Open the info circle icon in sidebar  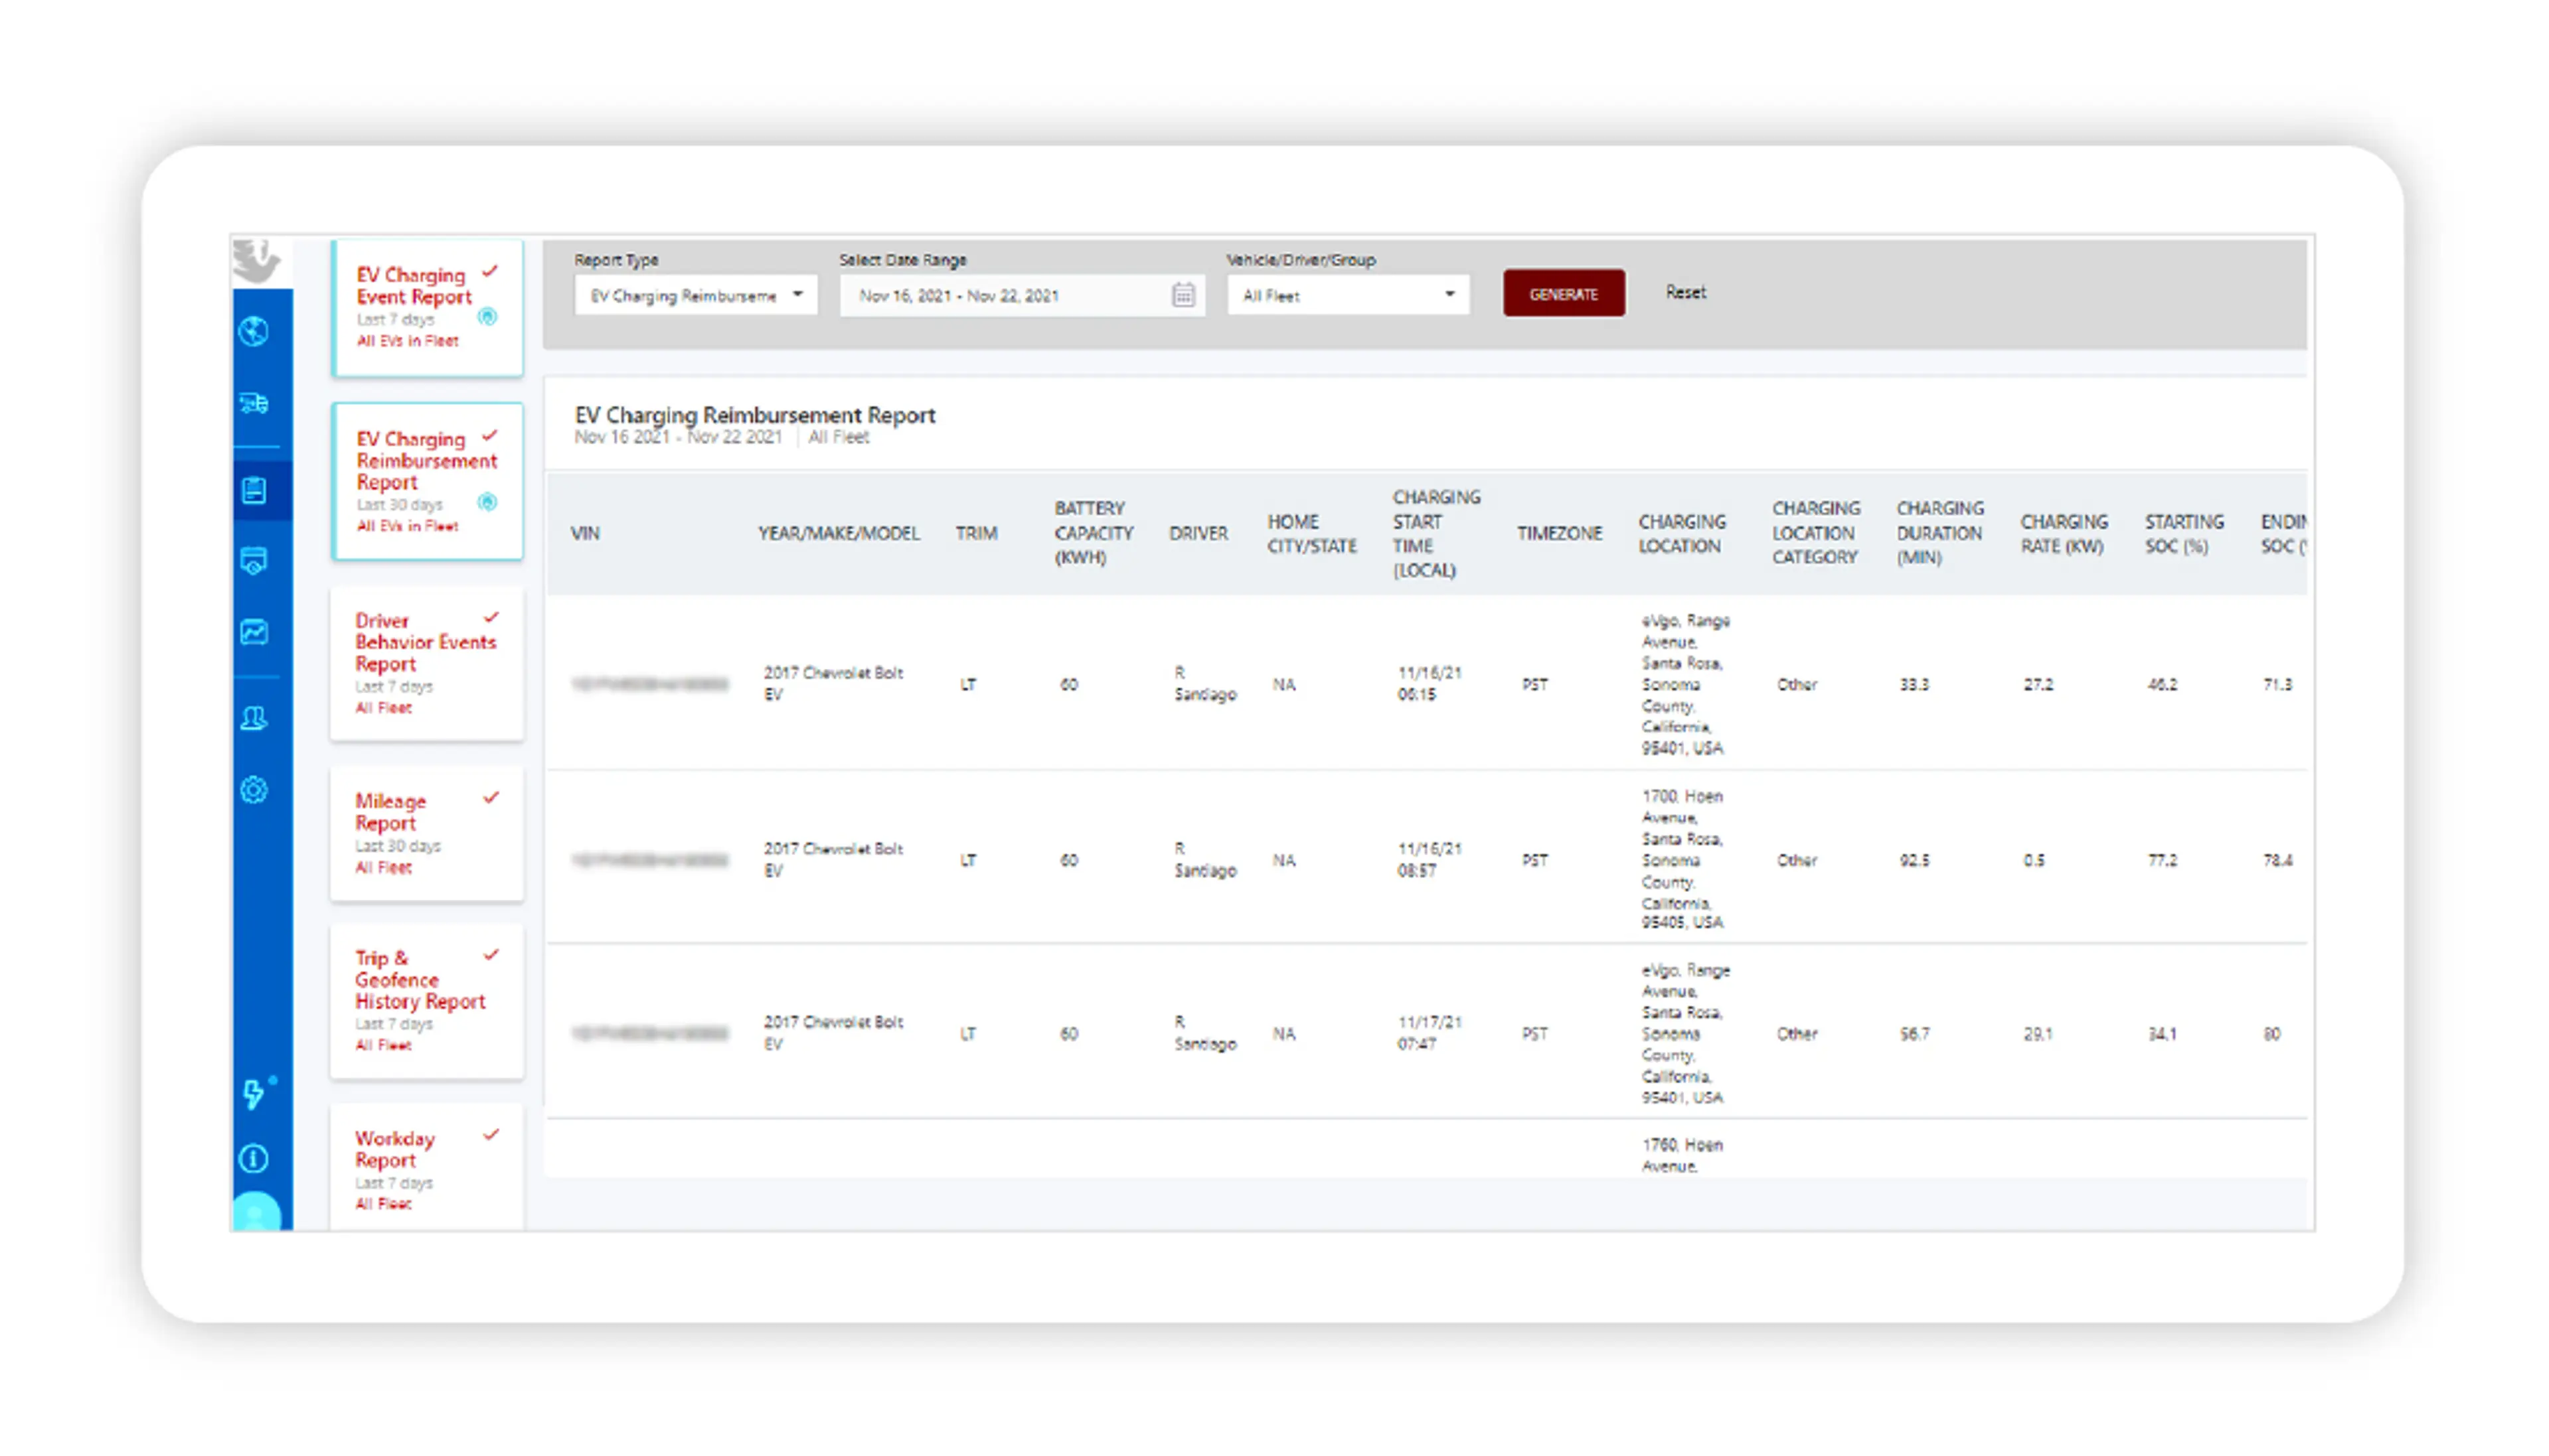click(x=254, y=1158)
